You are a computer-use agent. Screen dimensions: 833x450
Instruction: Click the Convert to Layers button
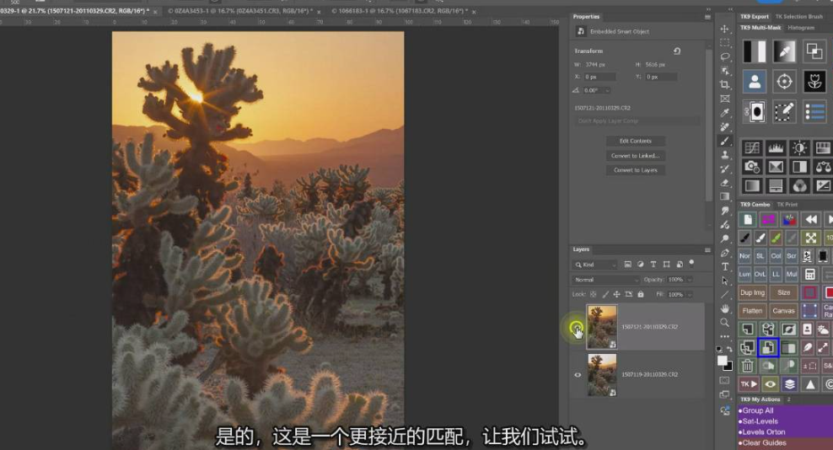636,170
